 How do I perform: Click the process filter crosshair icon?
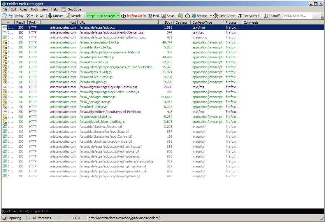[123, 16]
